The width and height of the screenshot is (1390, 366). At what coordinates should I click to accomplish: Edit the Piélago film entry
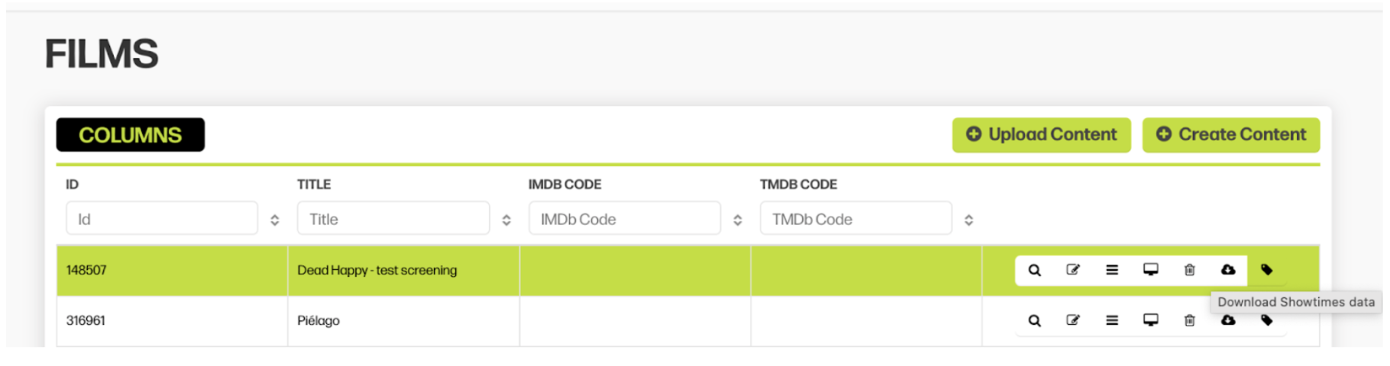[1073, 321]
